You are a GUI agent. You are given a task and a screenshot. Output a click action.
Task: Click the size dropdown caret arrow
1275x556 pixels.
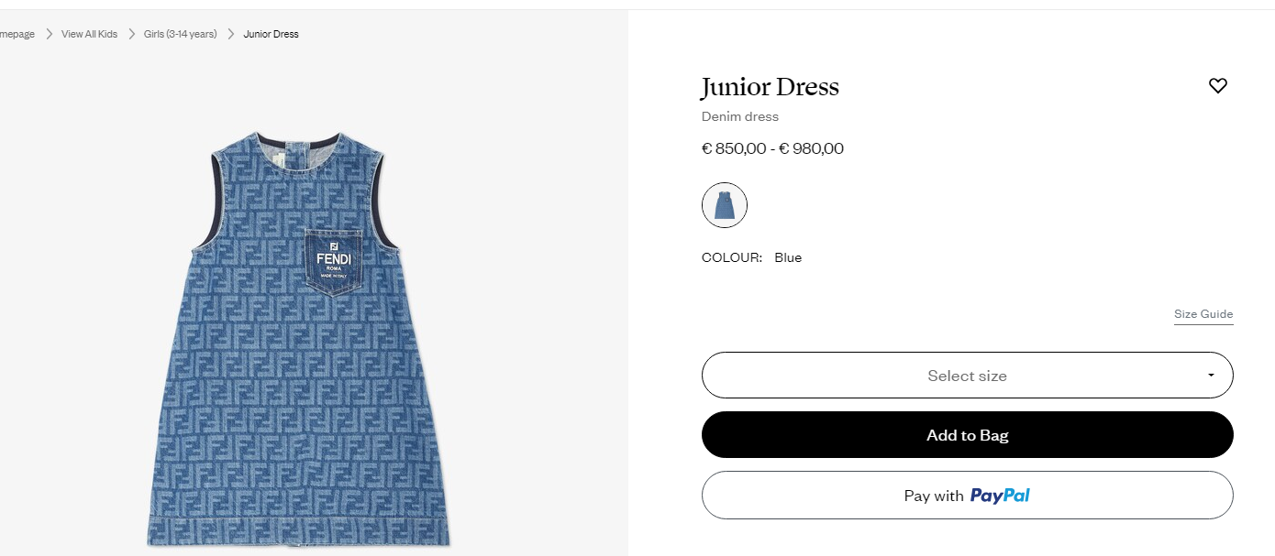1211,376
